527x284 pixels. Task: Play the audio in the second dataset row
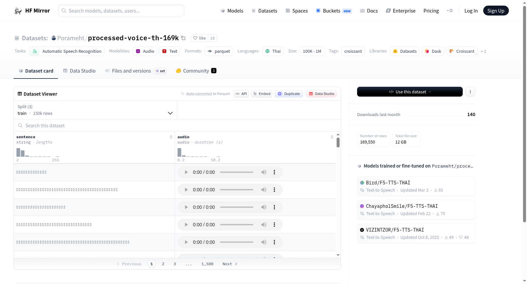tap(186, 190)
